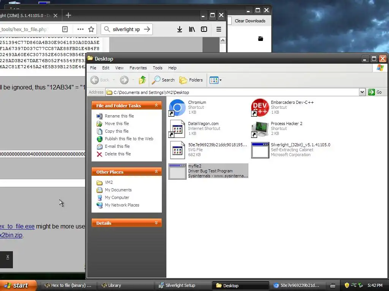Toggle the Firefox sidebar icon
This screenshot has height=291, width=389.
point(204,29)
